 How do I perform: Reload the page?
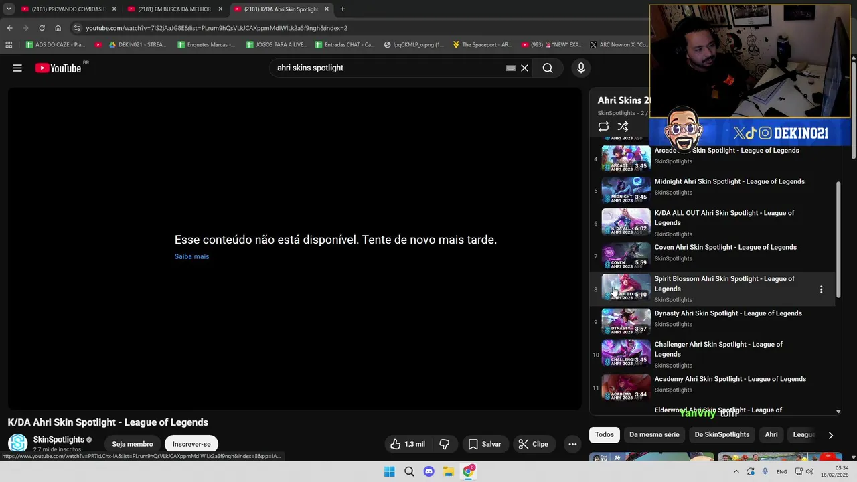pos(42,28)
